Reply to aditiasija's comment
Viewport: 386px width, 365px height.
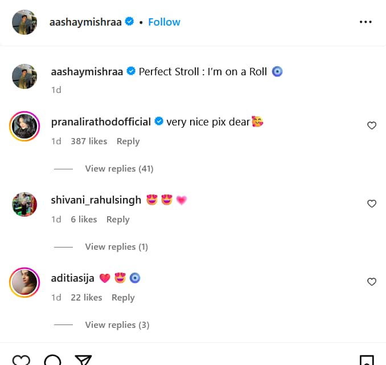123,298
